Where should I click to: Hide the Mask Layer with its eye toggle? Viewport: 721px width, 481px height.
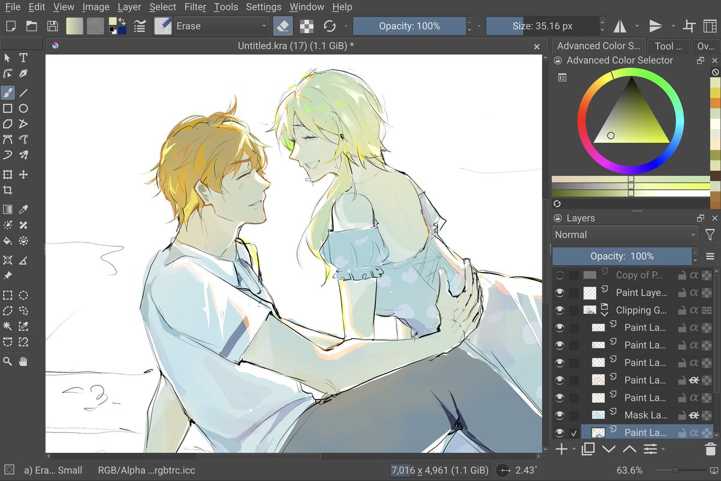559,414
